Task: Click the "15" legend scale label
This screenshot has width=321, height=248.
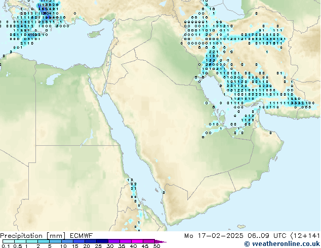Action: point(75,246)
